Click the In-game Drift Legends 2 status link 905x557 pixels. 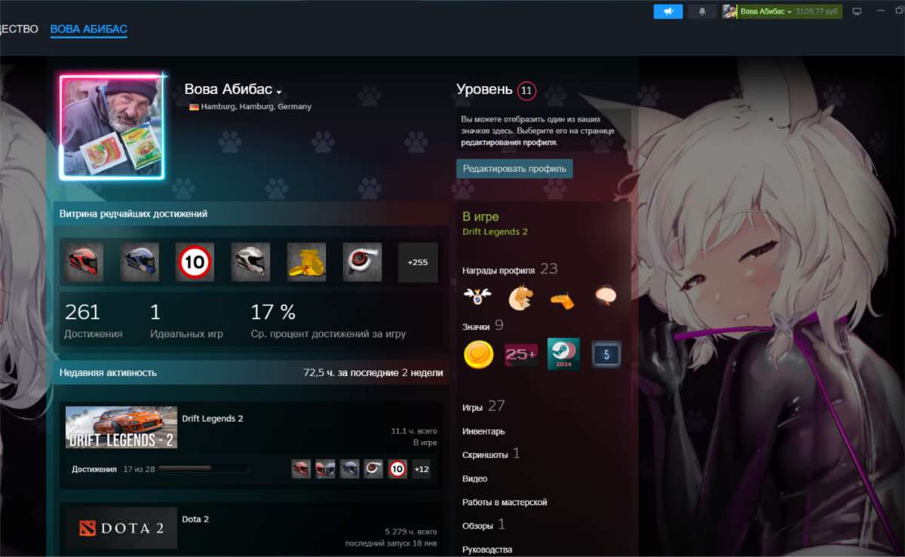click(x=495, y=231)
